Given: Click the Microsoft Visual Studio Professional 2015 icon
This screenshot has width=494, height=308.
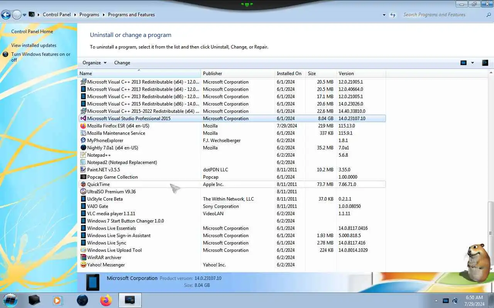Looking at the screenshot, I should (x=83, y=119).
